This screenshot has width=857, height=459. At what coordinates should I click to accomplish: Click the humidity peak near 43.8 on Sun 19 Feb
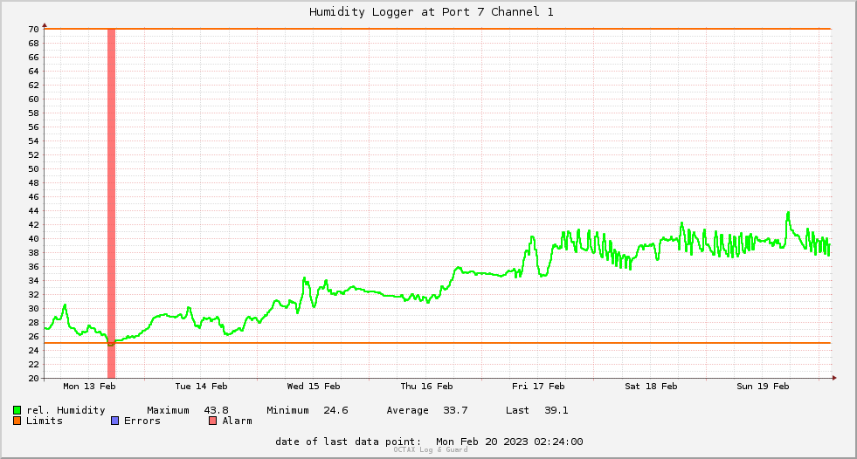tap(788, 213)
